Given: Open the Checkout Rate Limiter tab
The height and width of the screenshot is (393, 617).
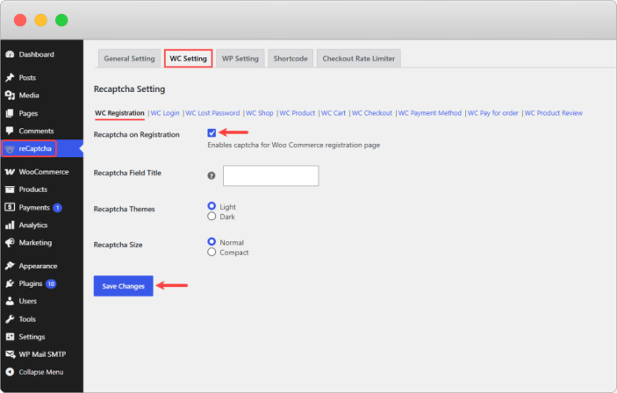Looking at the screenshot, I should (358, 59).
